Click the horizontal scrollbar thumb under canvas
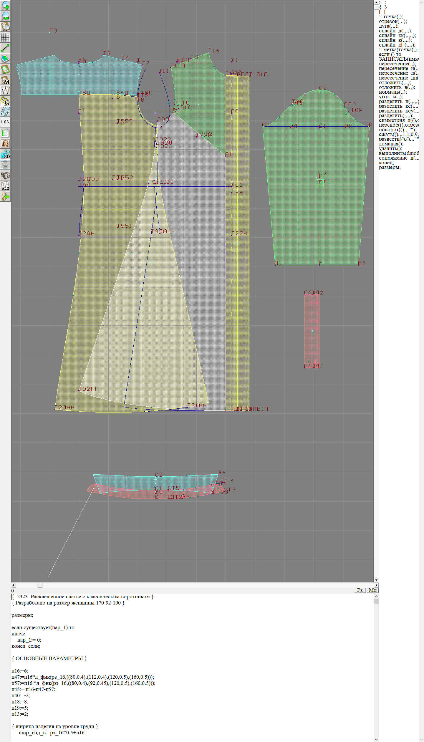This screenshot has width=424, height=742. pyautogui.click(x=40, y=585)
